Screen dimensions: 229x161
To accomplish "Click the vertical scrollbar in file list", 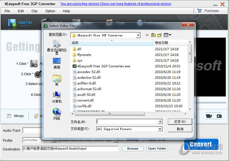I will point(190,53).
